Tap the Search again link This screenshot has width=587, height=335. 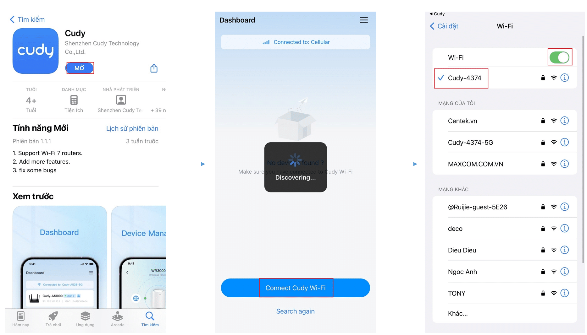click(296, 311)
